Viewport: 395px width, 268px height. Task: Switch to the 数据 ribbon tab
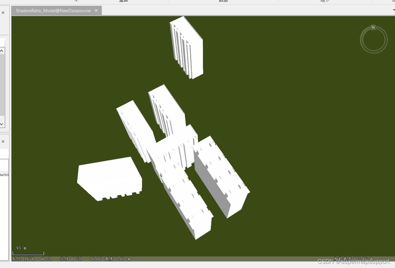click(x=223, y=1)
